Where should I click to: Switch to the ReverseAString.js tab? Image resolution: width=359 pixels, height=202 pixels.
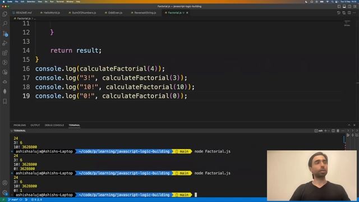(144, 12)
